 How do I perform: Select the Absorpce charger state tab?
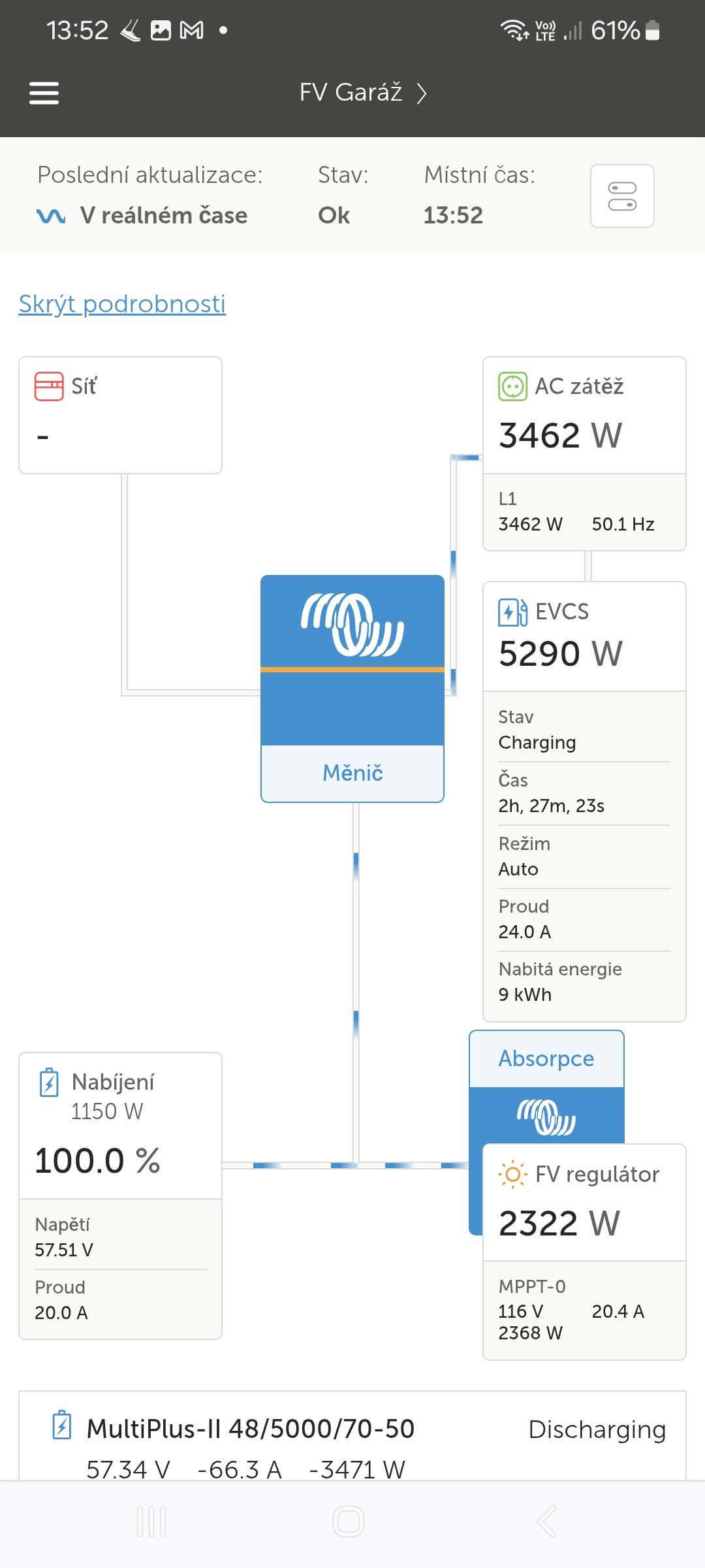pyautogui.click(x=546, y=1058)
